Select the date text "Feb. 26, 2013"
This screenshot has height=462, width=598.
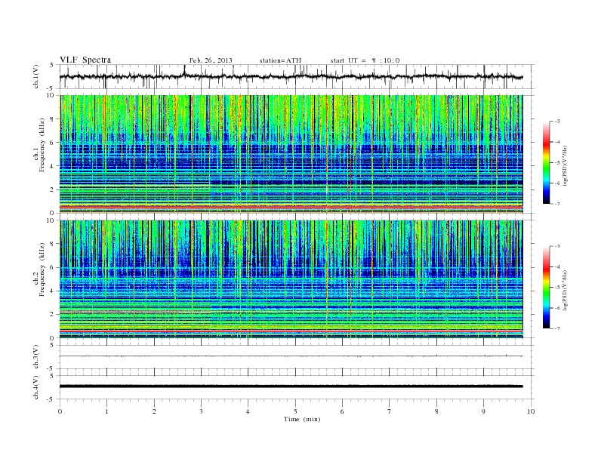[211, 60]
